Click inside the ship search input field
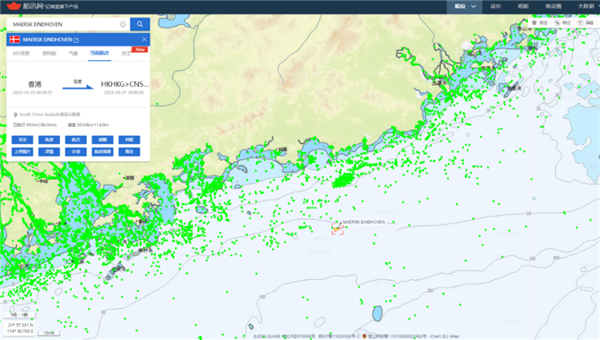 click(65, 24)
